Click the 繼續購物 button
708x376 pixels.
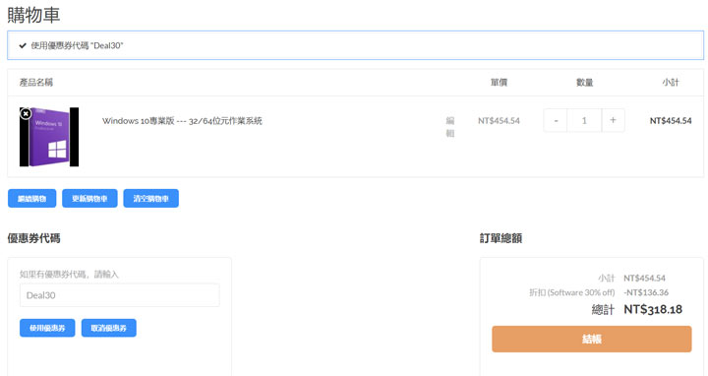[32, 199]
